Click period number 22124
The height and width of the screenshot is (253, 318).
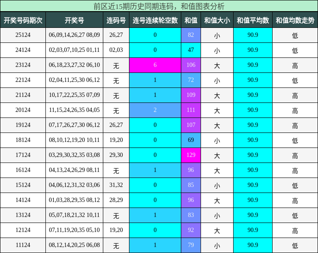(x=23, y=80)
